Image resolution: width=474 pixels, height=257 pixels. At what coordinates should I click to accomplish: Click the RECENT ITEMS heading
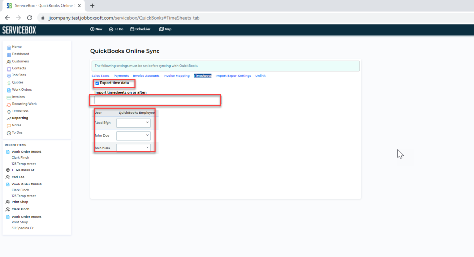[x=15, y=145]
